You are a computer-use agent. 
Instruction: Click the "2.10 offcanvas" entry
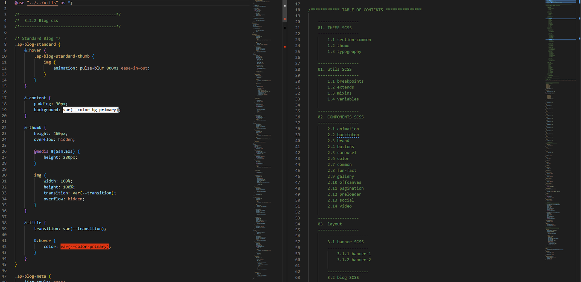pos(345,182)
